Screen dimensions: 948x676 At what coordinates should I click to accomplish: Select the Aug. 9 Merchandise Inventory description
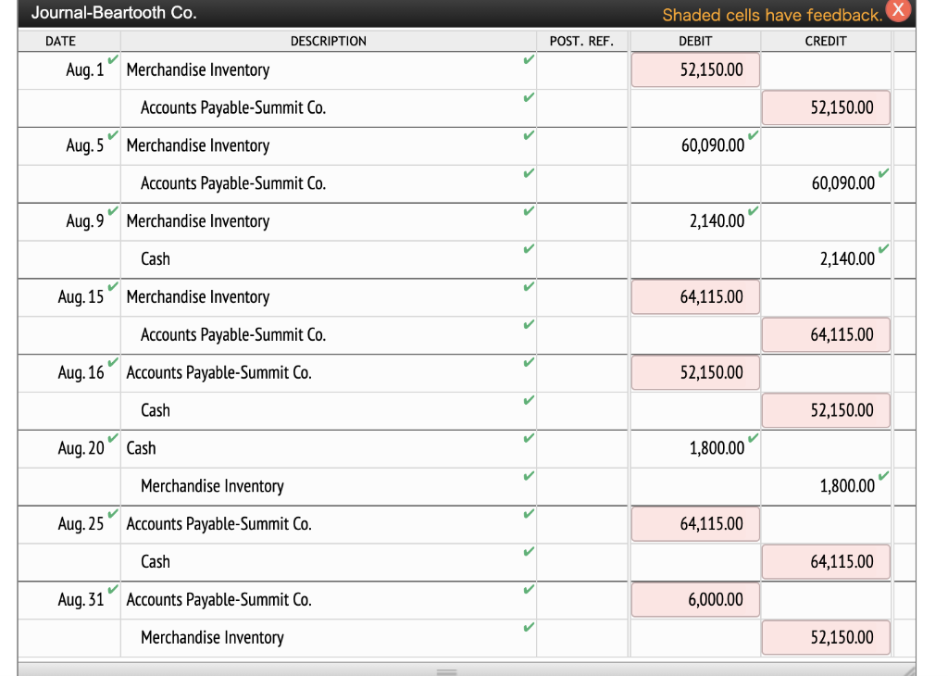click(x=198, y=221)
